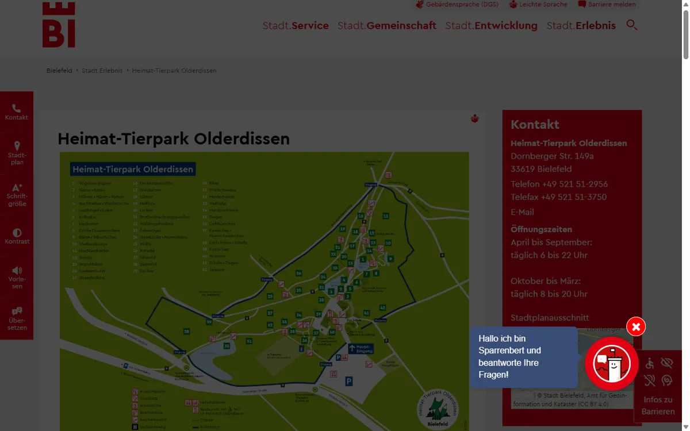Screen dimensions: 690x431
Task: Click Barriere melden link
Action: point(607,5)
